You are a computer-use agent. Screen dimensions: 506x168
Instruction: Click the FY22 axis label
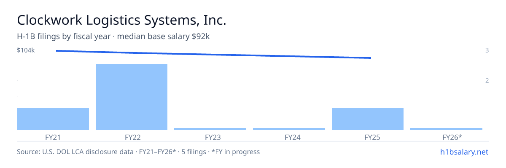click(132, 137)
